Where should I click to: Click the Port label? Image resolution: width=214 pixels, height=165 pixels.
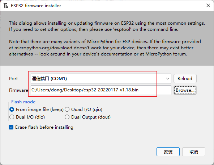pyautogui.click(x=13, y=79)
